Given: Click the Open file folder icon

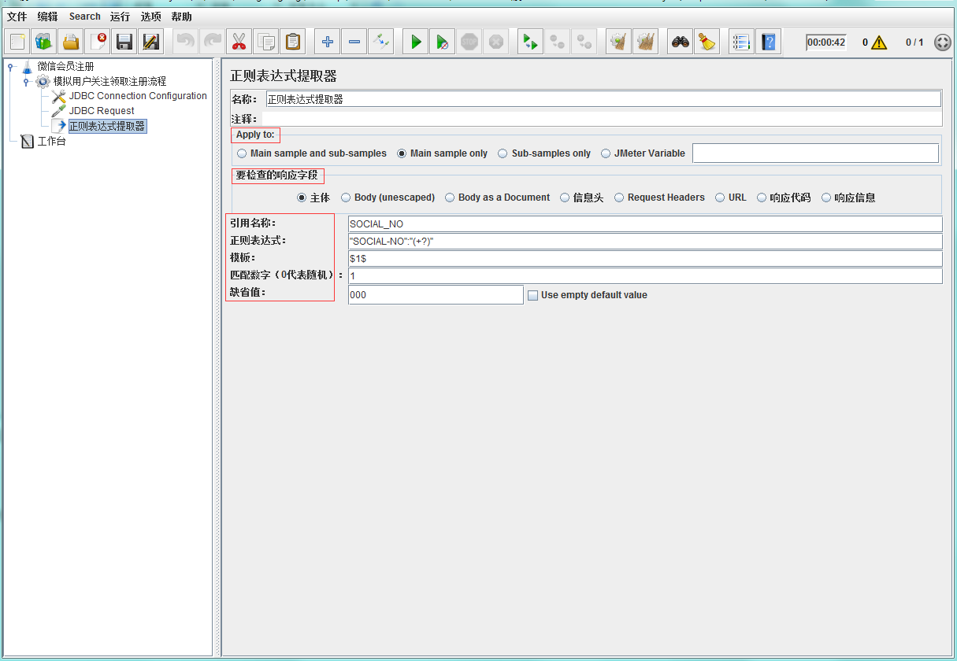Looking at the screenshot, I should pyautogui.click(x=71, y=42).
